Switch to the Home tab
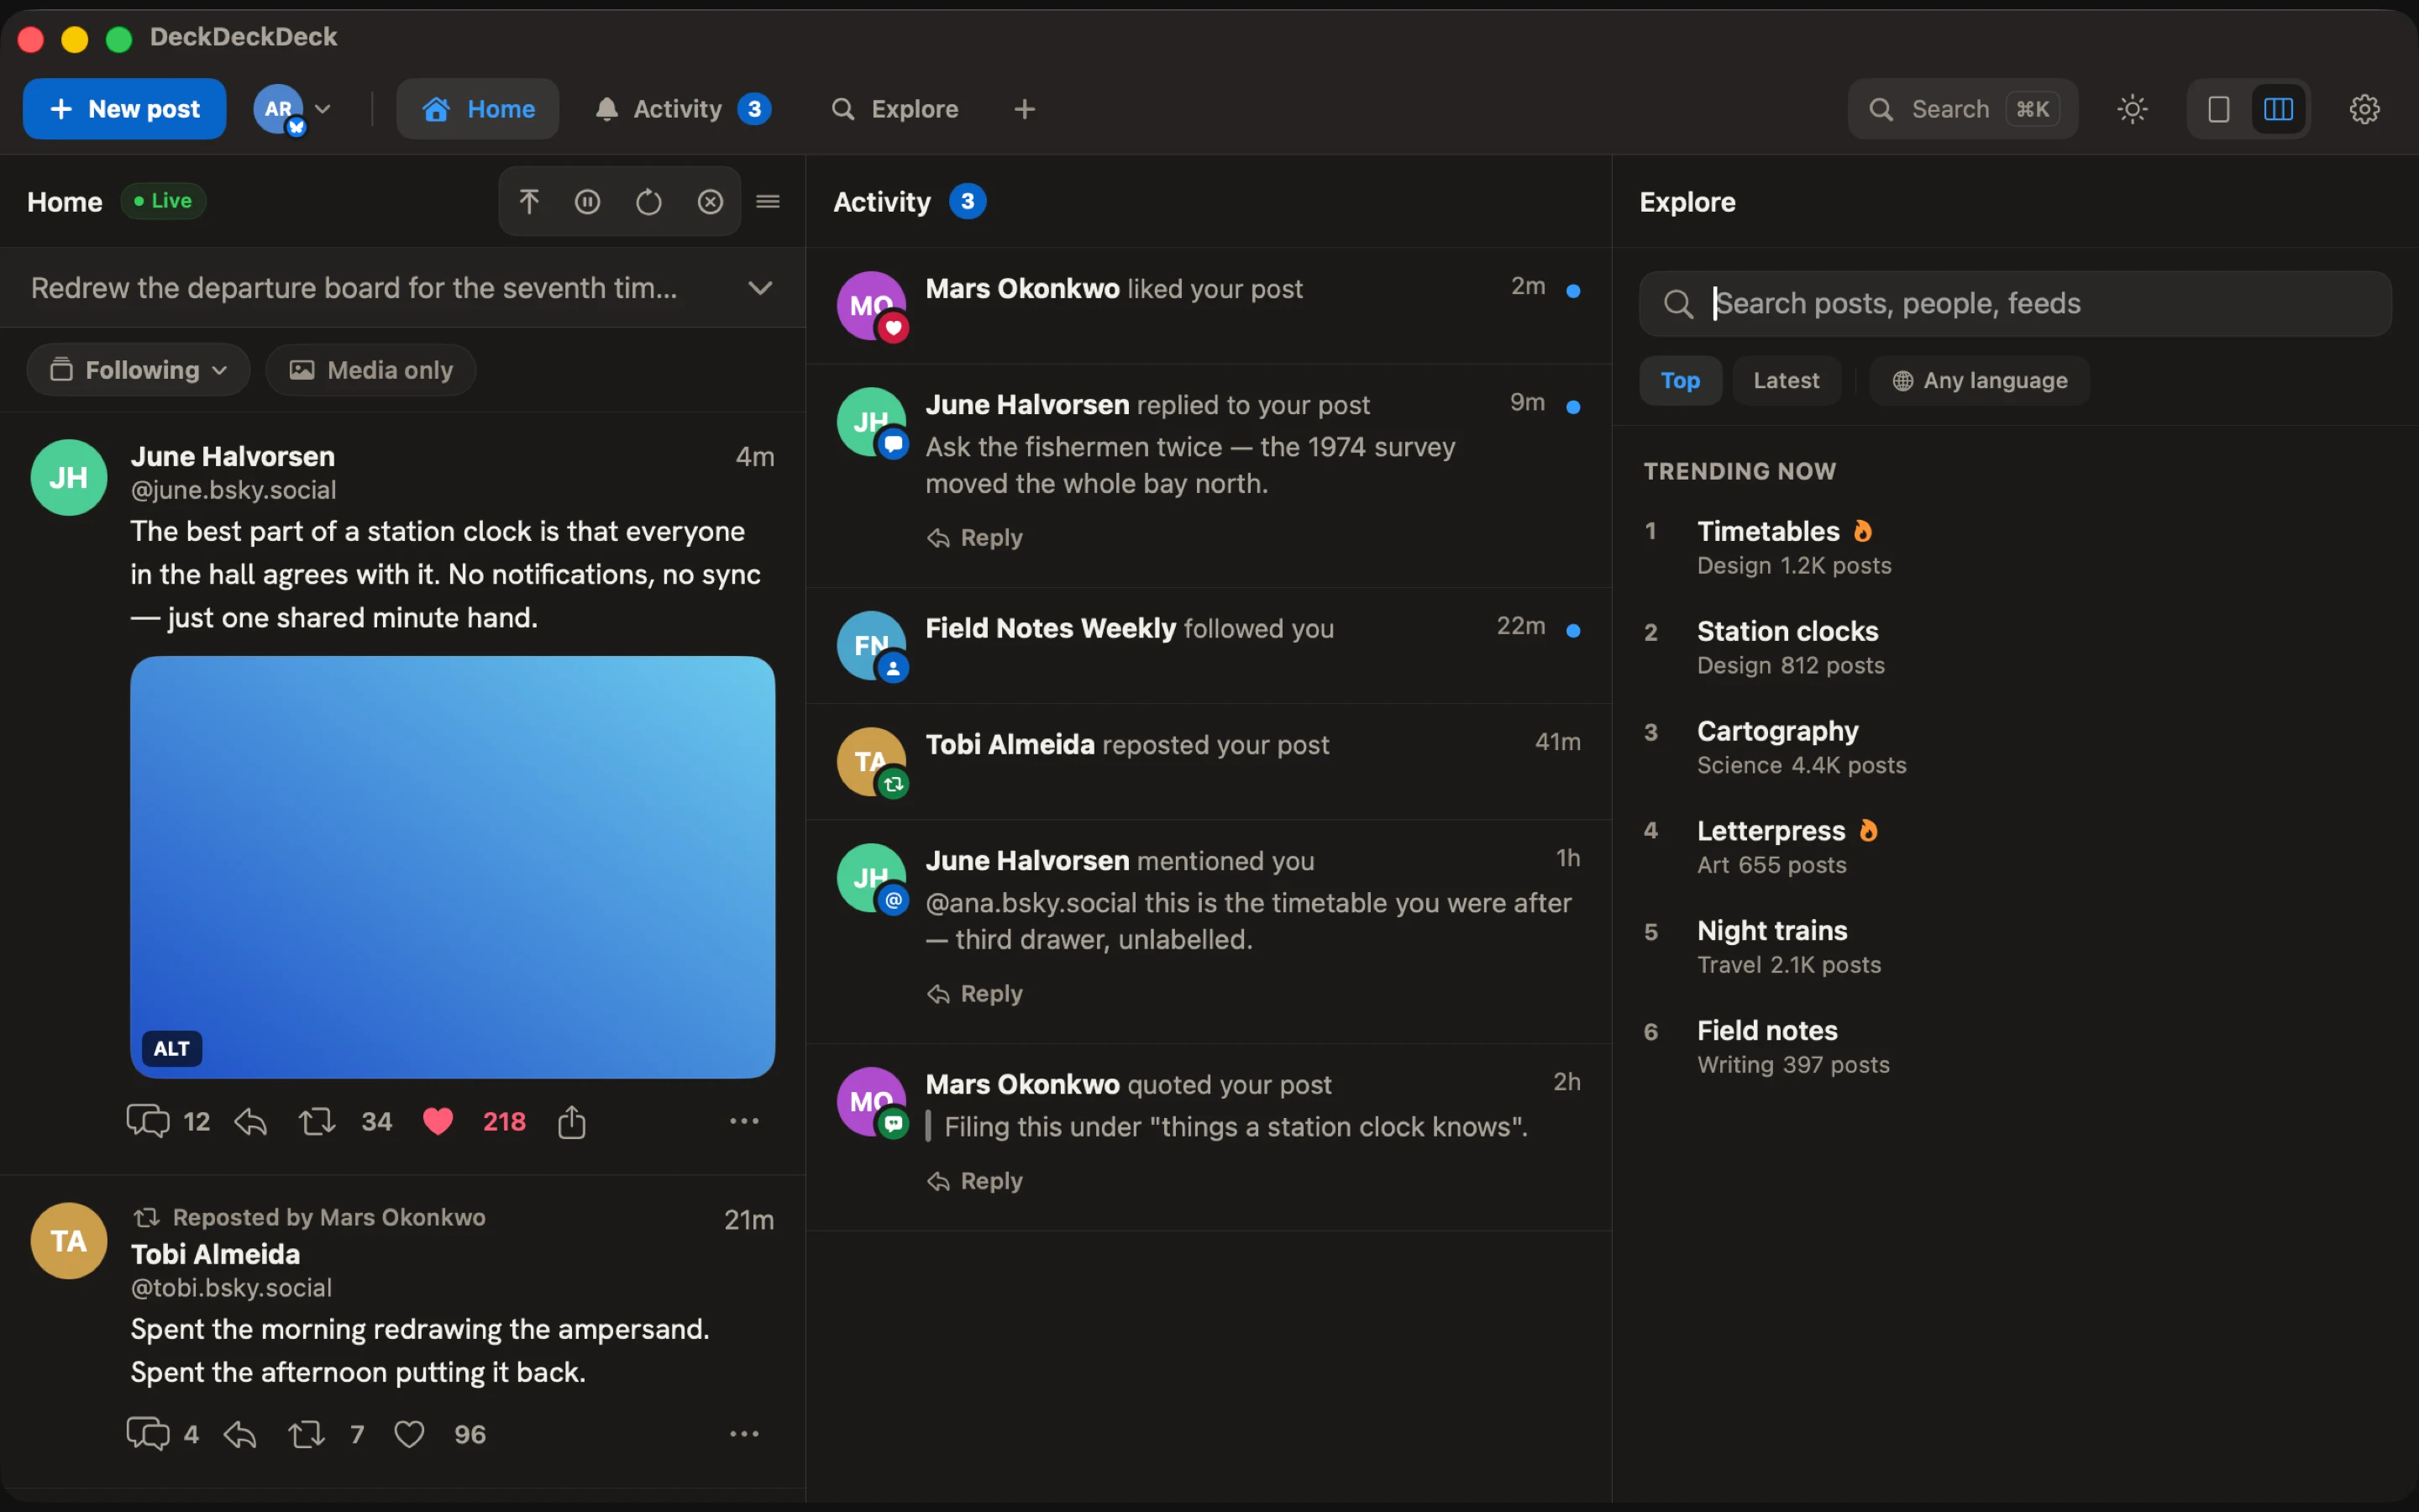 click(x=478, y=109)
